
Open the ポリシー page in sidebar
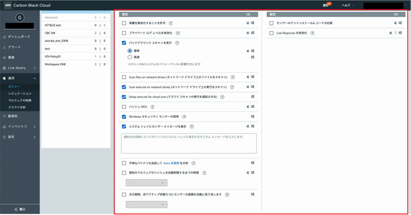pos(14,87)
